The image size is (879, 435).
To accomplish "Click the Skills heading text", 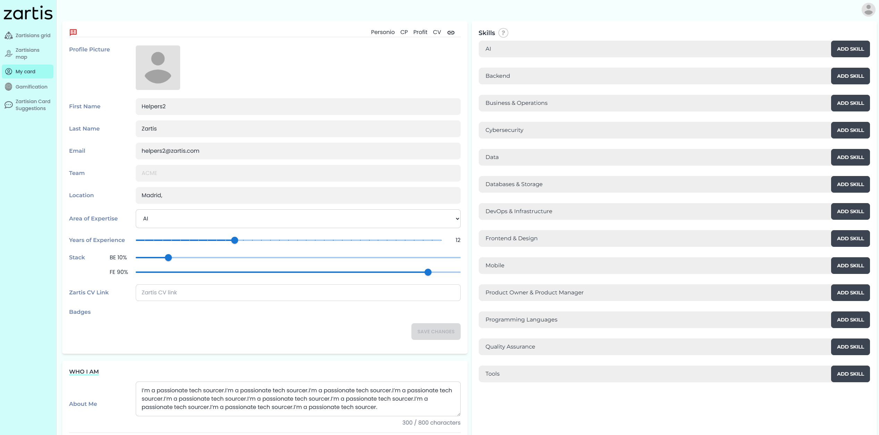I will 487,33.
